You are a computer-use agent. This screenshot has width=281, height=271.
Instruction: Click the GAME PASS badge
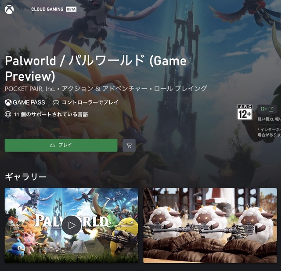tap(25, 102)
